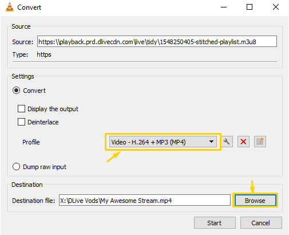Minimize the Convert window
The width and height of the screenshot is (289, 235).
pos(224,7)
